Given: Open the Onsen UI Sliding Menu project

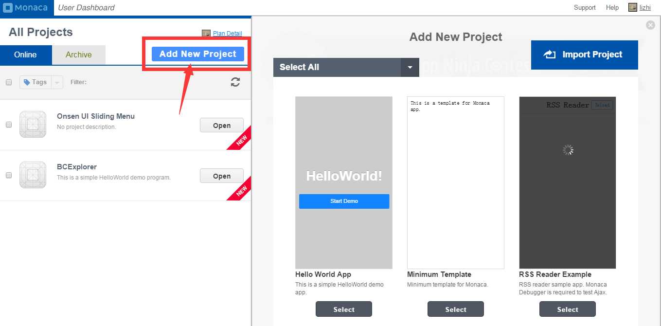Looking at the screenshot, I should pos(222,125).
